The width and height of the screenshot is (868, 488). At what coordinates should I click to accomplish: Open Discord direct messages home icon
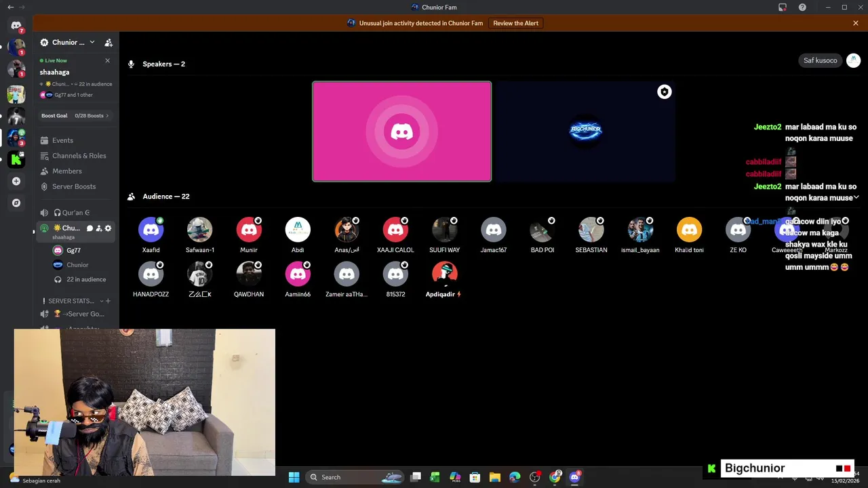(16, 26)
